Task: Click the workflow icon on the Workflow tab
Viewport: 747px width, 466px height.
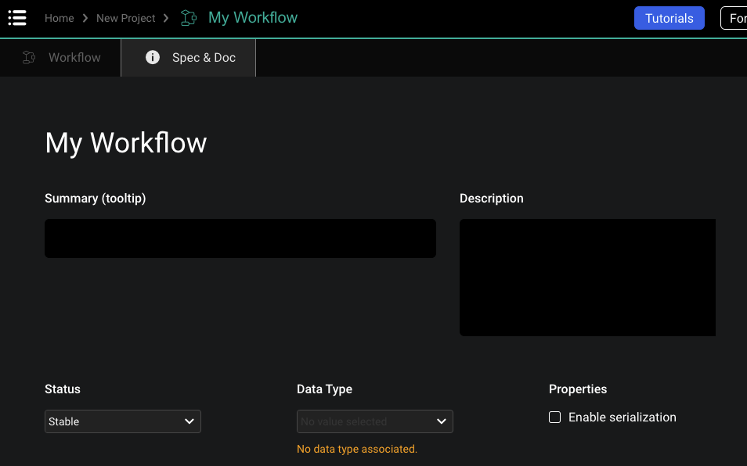Action: coord(29,57)
